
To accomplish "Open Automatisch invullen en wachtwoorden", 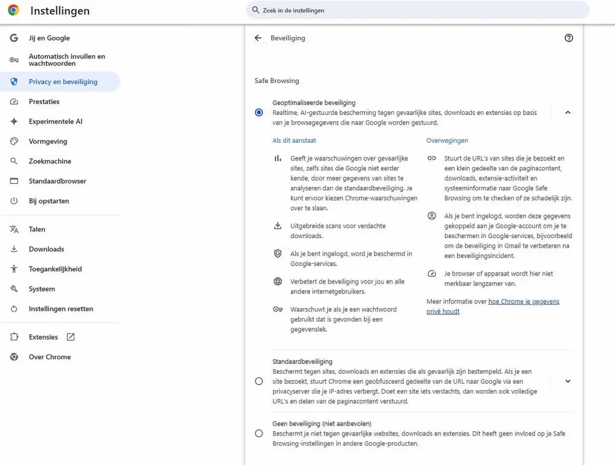I will coord(60,60).
